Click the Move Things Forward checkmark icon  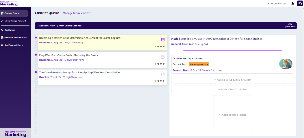2,21
